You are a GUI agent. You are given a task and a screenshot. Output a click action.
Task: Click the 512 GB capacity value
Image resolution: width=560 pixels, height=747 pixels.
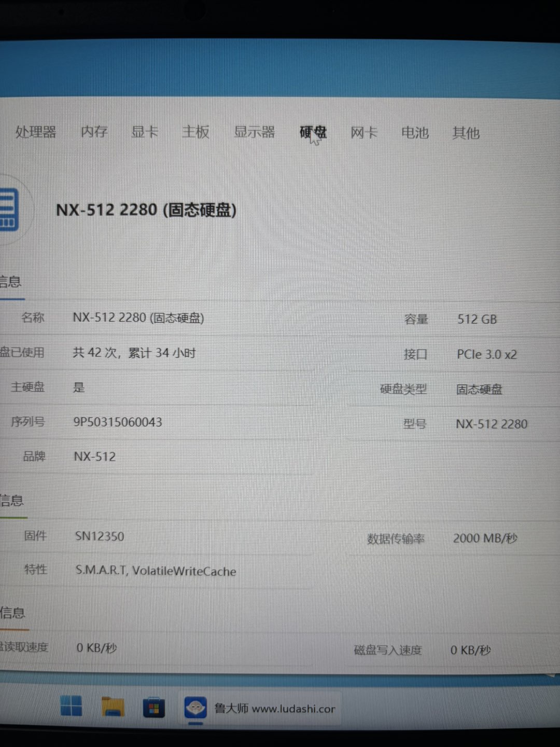(x=477, y=320)
